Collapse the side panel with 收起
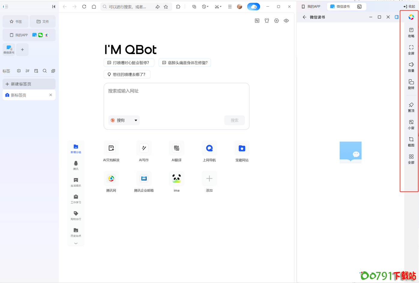419x283 pixels. (409, 7)
